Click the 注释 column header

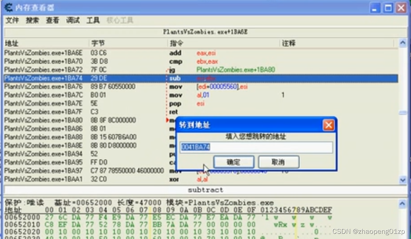point(337,43)
